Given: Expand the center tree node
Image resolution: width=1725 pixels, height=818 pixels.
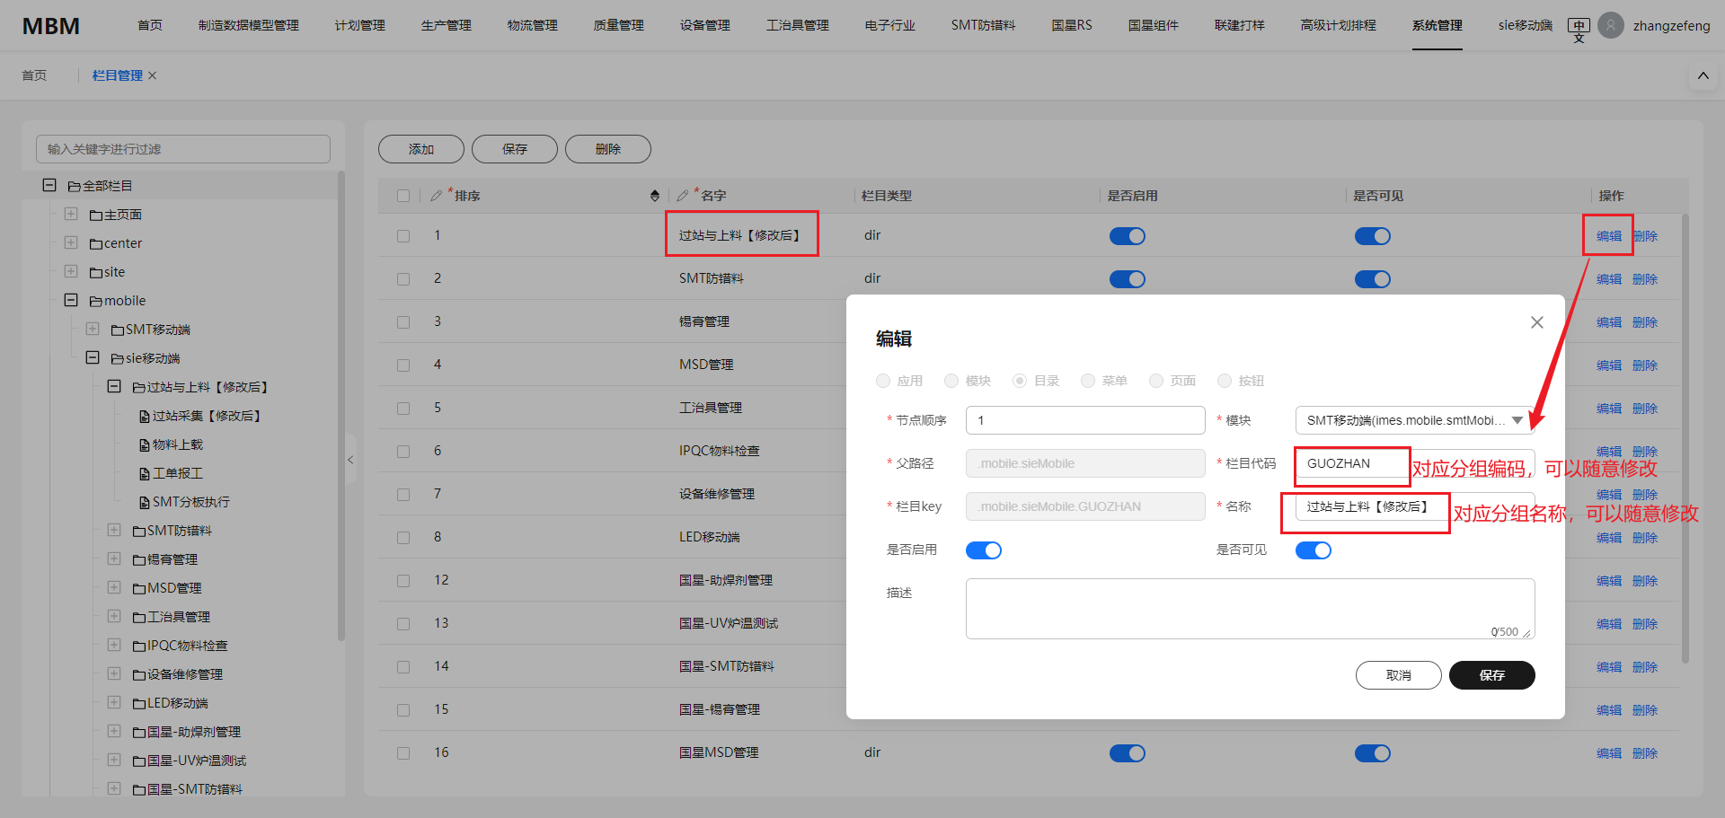Looking at the screenshot, I should click(x=71, y=242).
